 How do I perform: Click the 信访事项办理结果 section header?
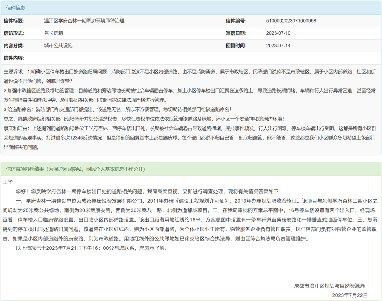(191, 169)
